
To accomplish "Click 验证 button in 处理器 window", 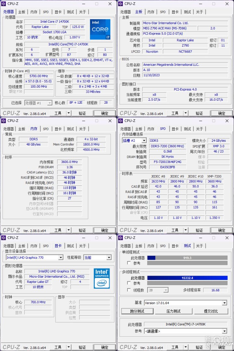I will tap(82, 113).
